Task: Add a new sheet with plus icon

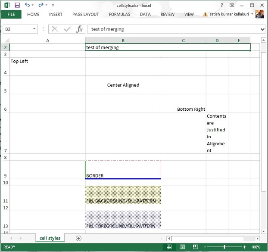Action: [78, 238]
